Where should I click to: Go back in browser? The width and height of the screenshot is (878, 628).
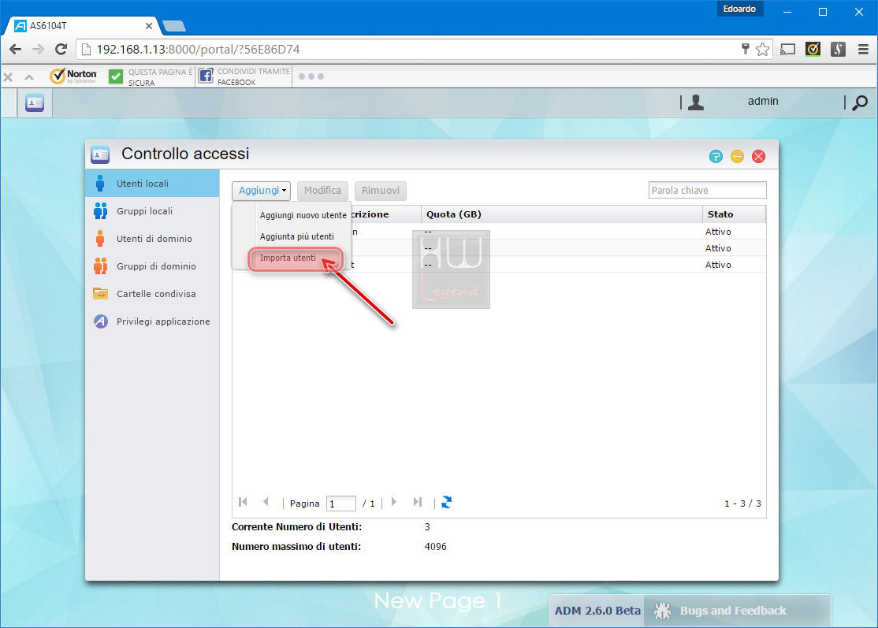15,50
